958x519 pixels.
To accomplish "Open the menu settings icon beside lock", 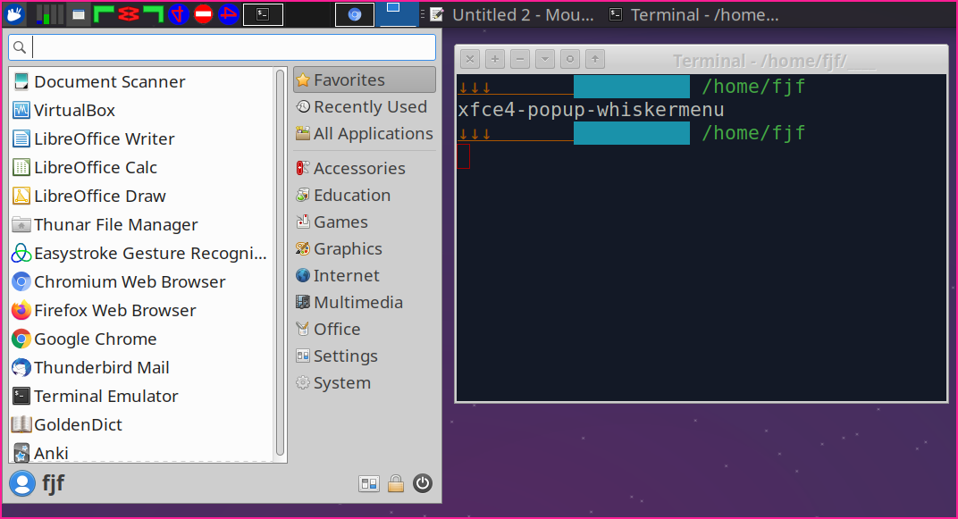I will point(369,484).
